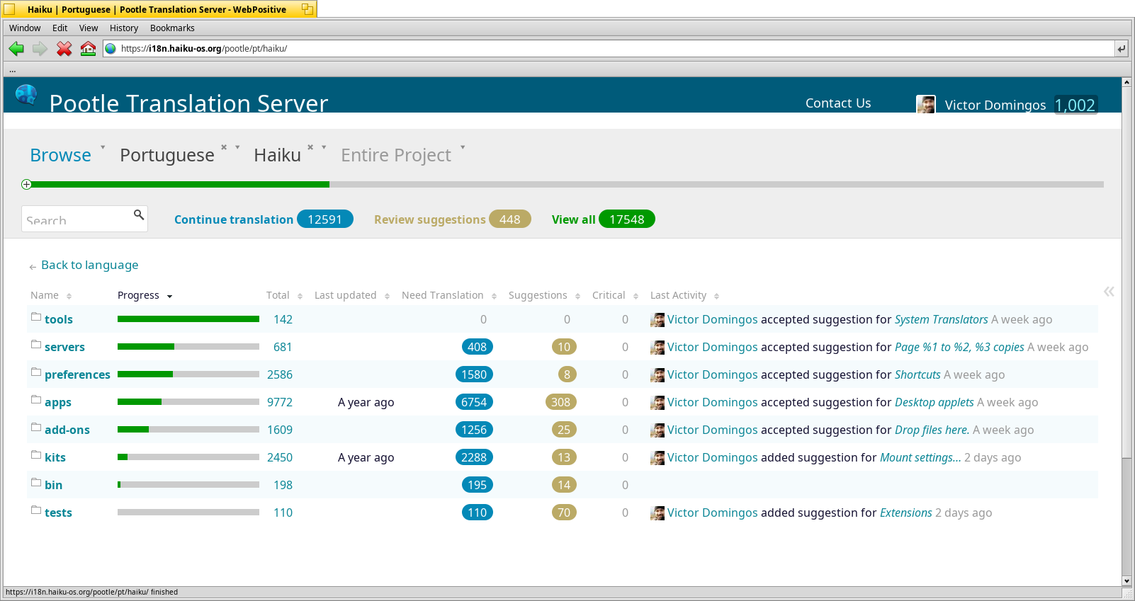Open the History menu

coord(124,28)
